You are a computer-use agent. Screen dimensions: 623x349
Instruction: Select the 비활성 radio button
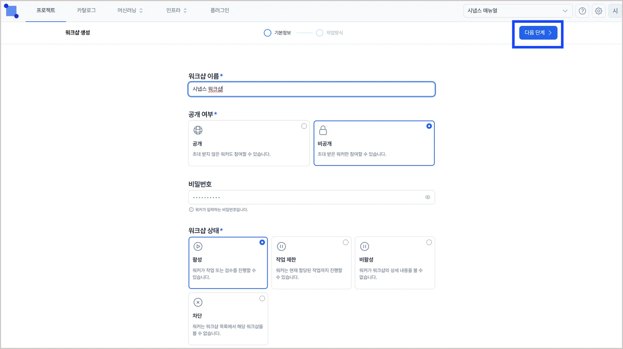(429, 243)
